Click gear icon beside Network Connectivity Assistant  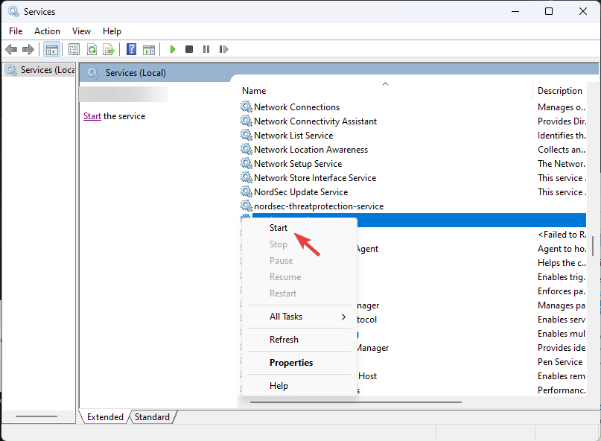(x=246, y=121)
